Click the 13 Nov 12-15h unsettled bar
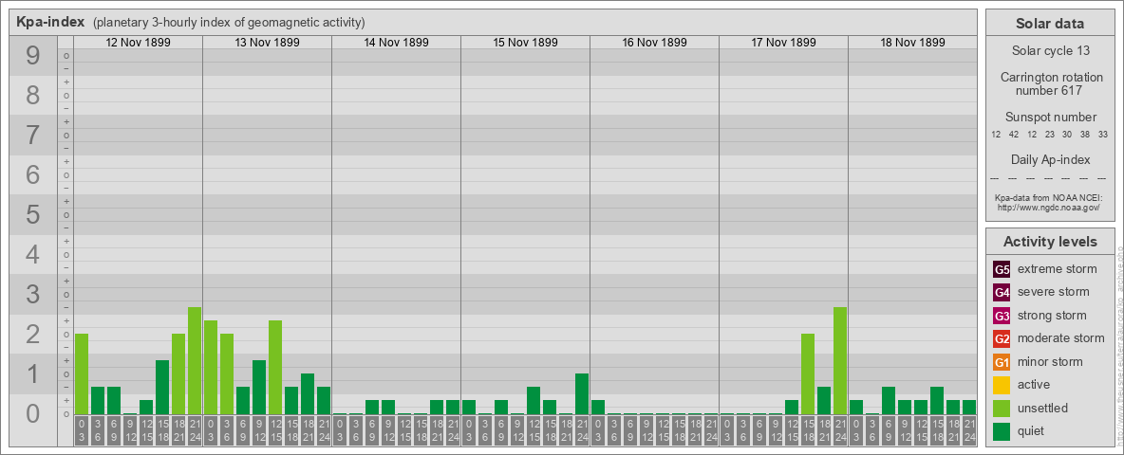1124x455 pixels. point(275,367)
